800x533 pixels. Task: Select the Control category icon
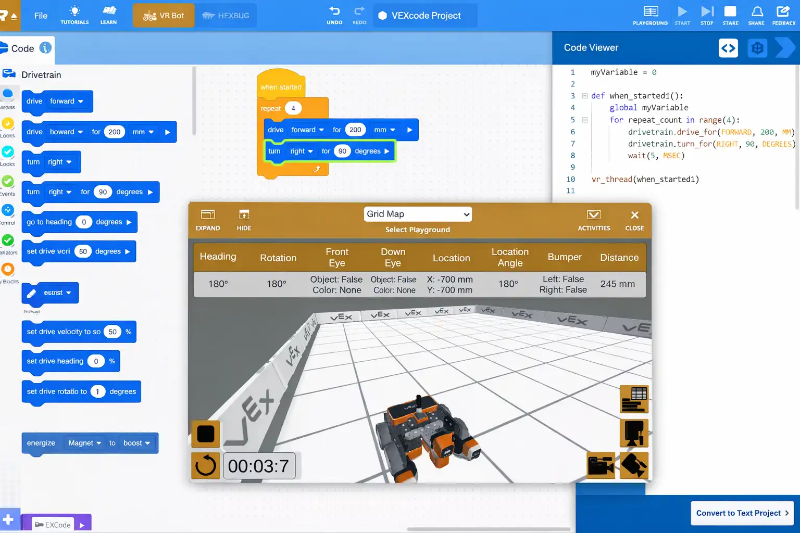point(8,211)
